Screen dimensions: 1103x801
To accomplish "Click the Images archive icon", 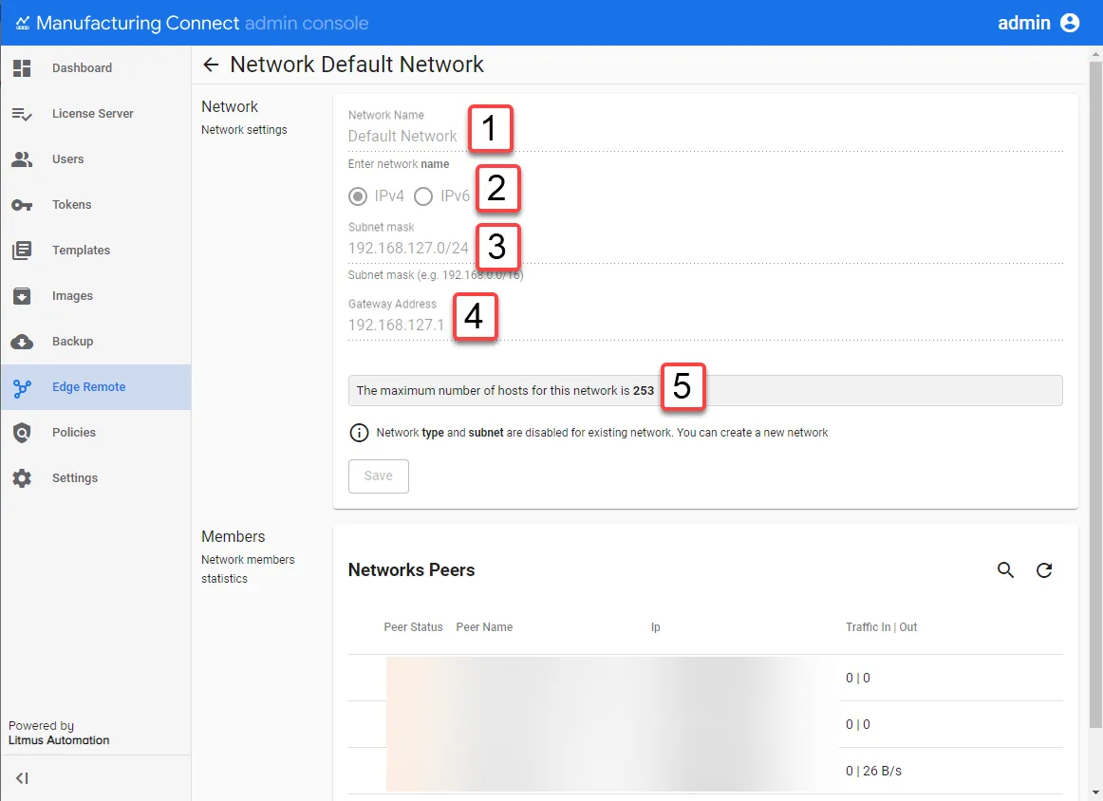I will (x=22, y=296).
